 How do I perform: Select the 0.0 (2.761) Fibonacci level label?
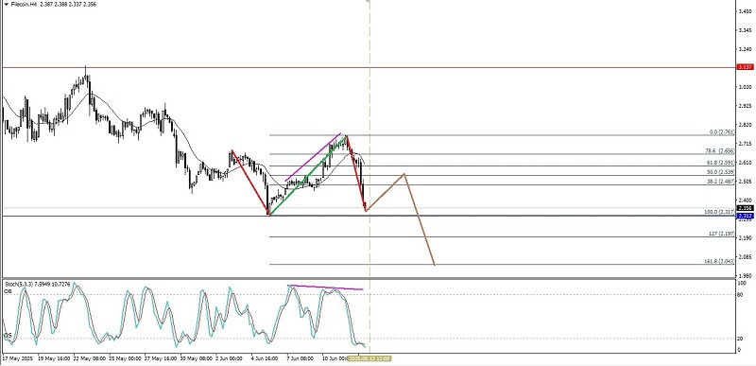pos(722,132)
